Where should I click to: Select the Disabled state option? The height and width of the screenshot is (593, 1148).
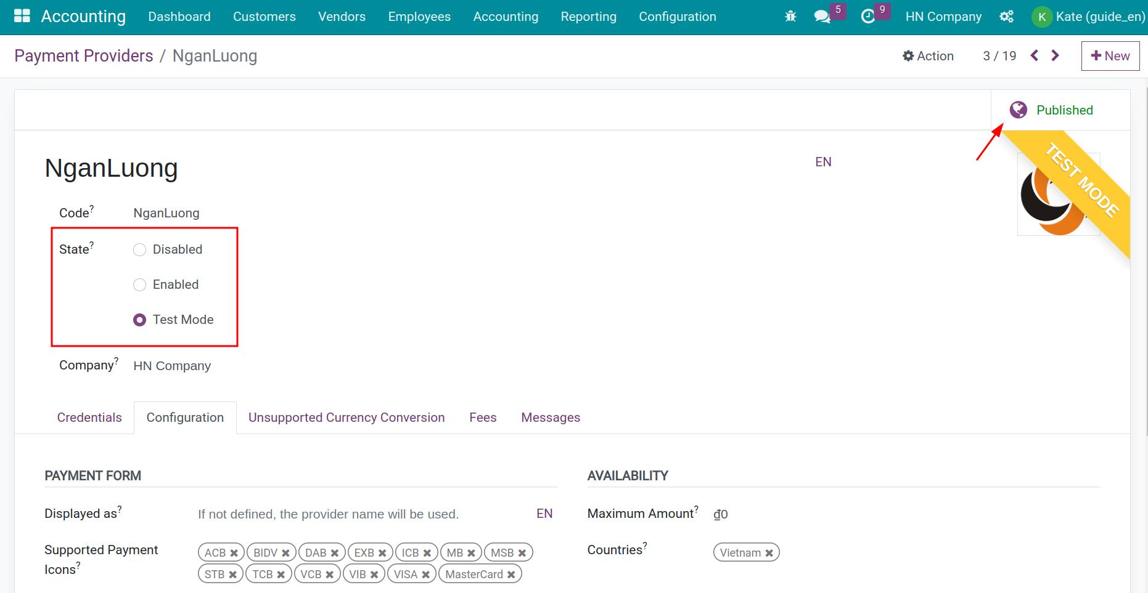[140, 249]
